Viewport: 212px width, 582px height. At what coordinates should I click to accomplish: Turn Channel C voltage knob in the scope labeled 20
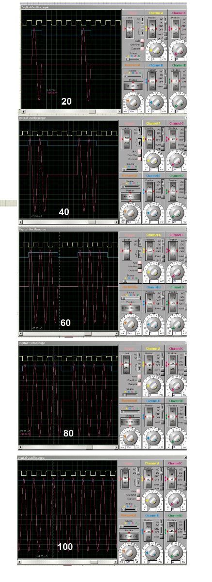pyautogui.click(x=179, y=49)
